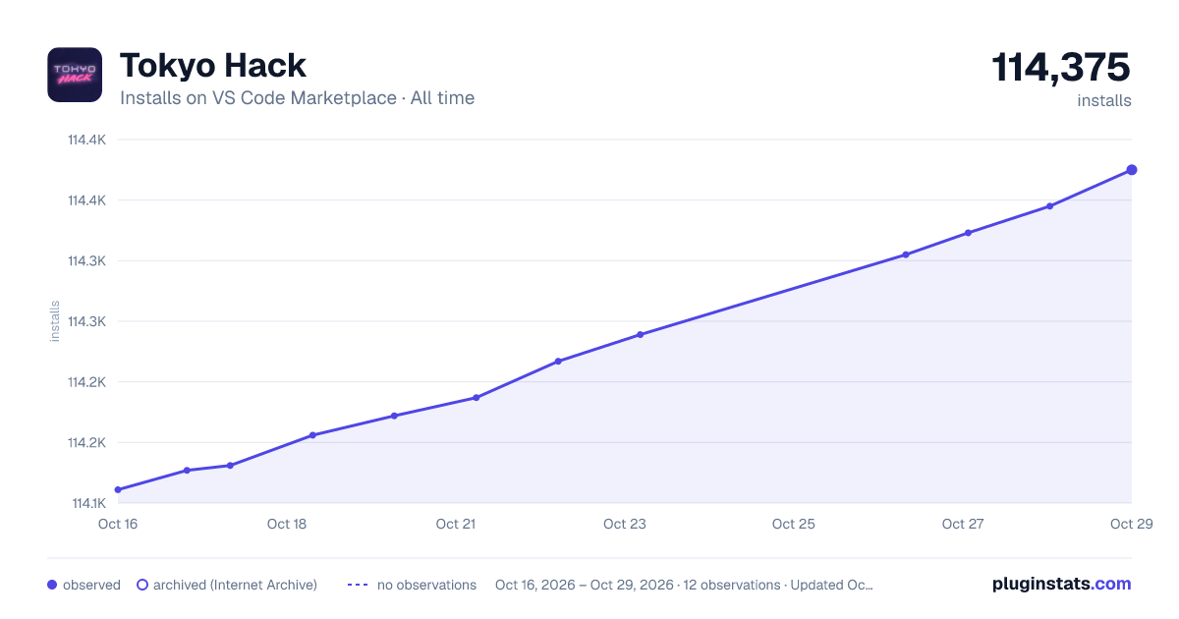Select the 'archived (Internet Archive)' legend label
Viewport: 1179px width, 619px height.
tap(235, 585)
